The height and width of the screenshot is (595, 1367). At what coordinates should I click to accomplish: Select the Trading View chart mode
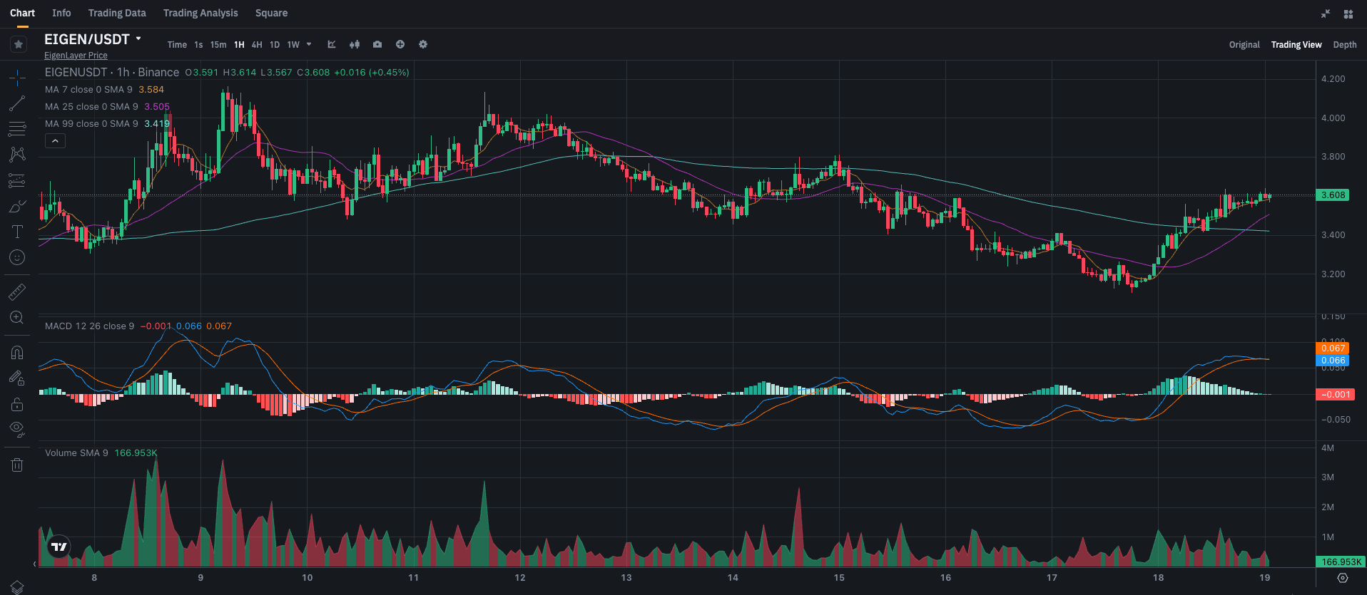1296,44
